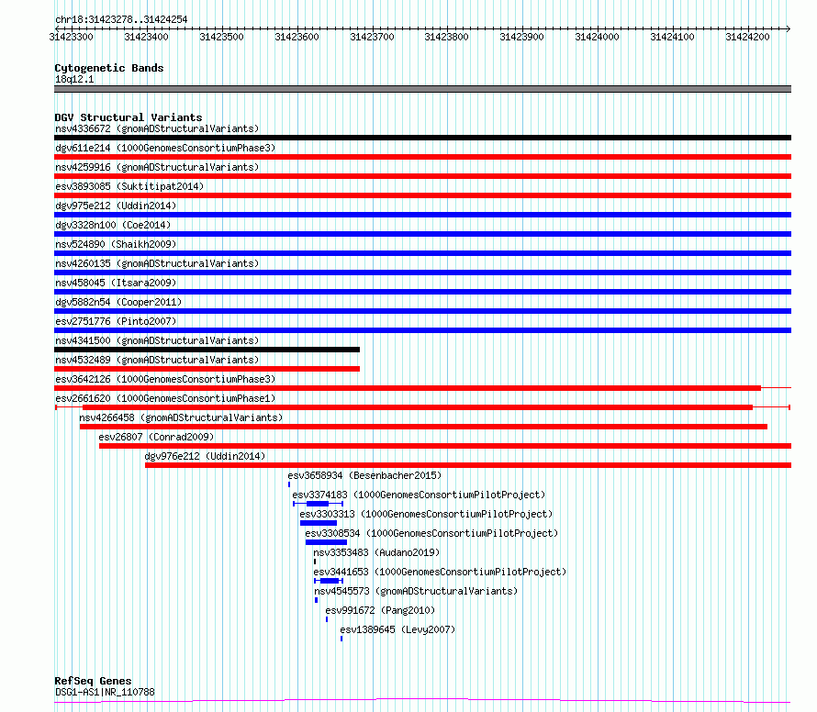This screenshot has height=712, width=817.
Task: Click the blue bar under esv3303313
Action: [319, 523]
